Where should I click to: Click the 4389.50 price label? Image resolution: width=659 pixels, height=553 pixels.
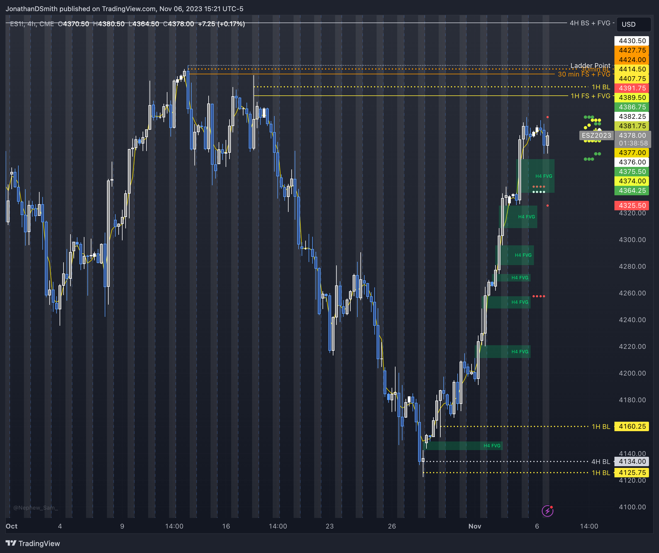(x=631, y=97)
